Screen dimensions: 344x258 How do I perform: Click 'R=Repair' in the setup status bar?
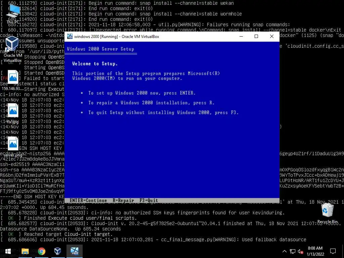tap(123, 201)
